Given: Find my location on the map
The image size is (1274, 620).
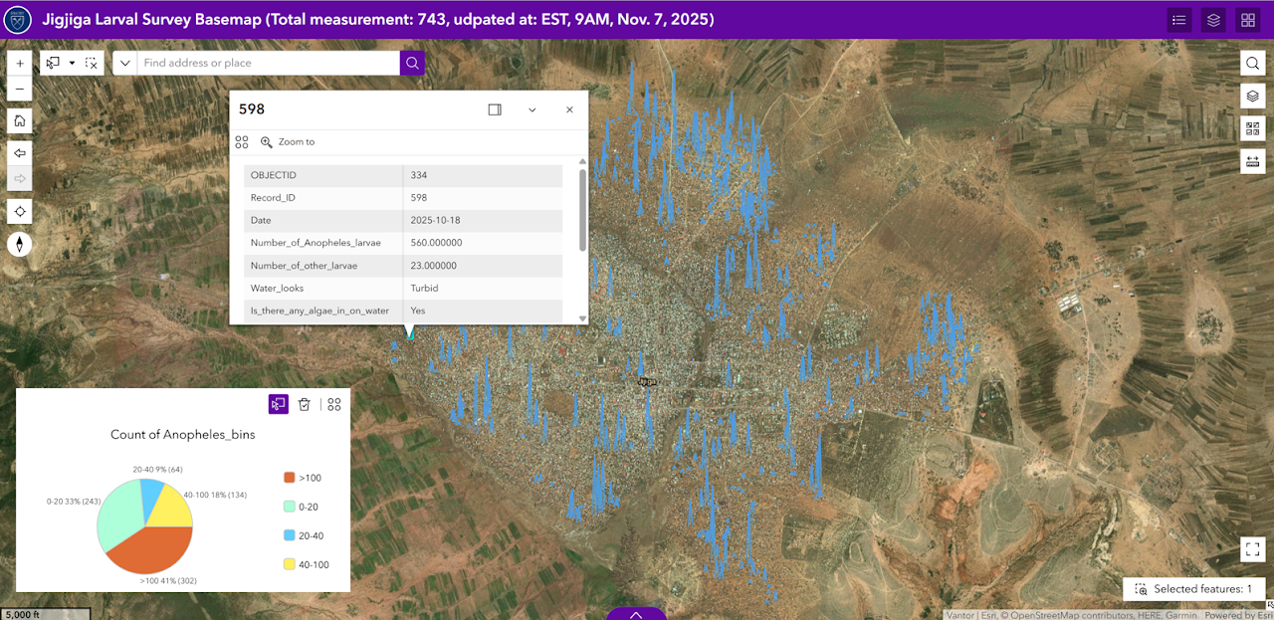Looking at the screenshot, I should (20, 212).
